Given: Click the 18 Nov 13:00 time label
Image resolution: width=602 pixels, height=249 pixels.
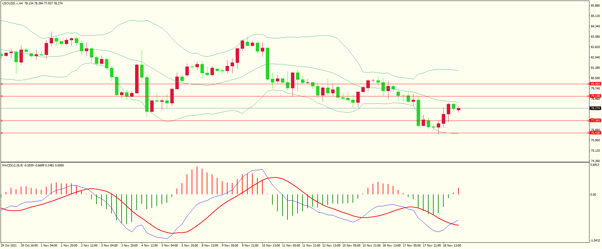Looking at the screenshot, I should click(452, 246).
